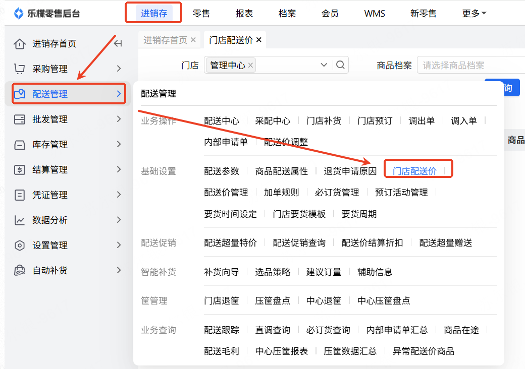Select 新零售 in top navigation
The image size is (525, 369).
424,14
